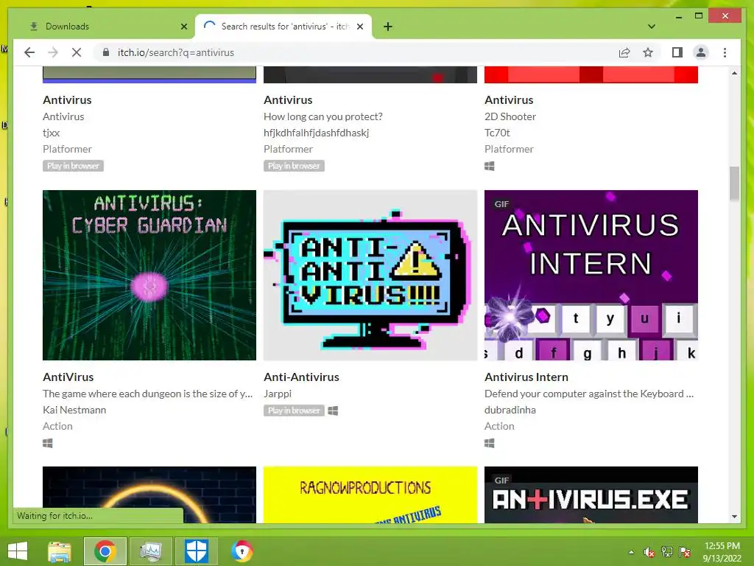The image size is (754, 566).
Task: Click Play in browser badge under Anti-Antivirus
Action: point(294,410)
